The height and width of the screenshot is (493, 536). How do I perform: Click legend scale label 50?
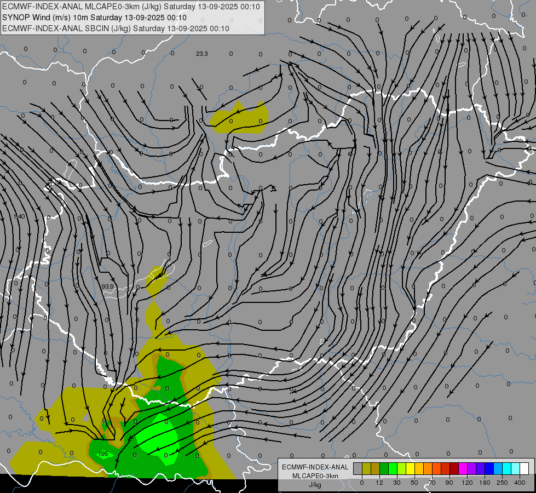click(x=414, y=483)
